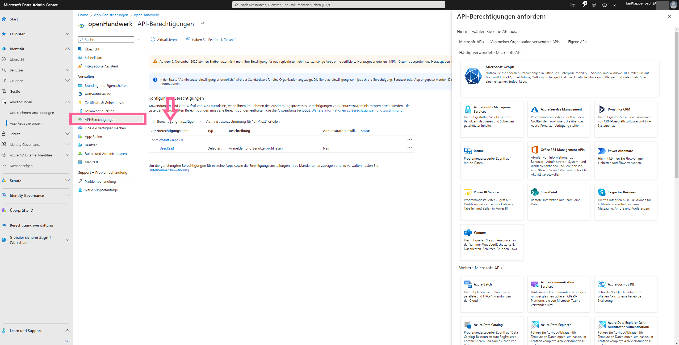Click the help question mark icon
Screen dimensions: 679x345
(605, 5)
